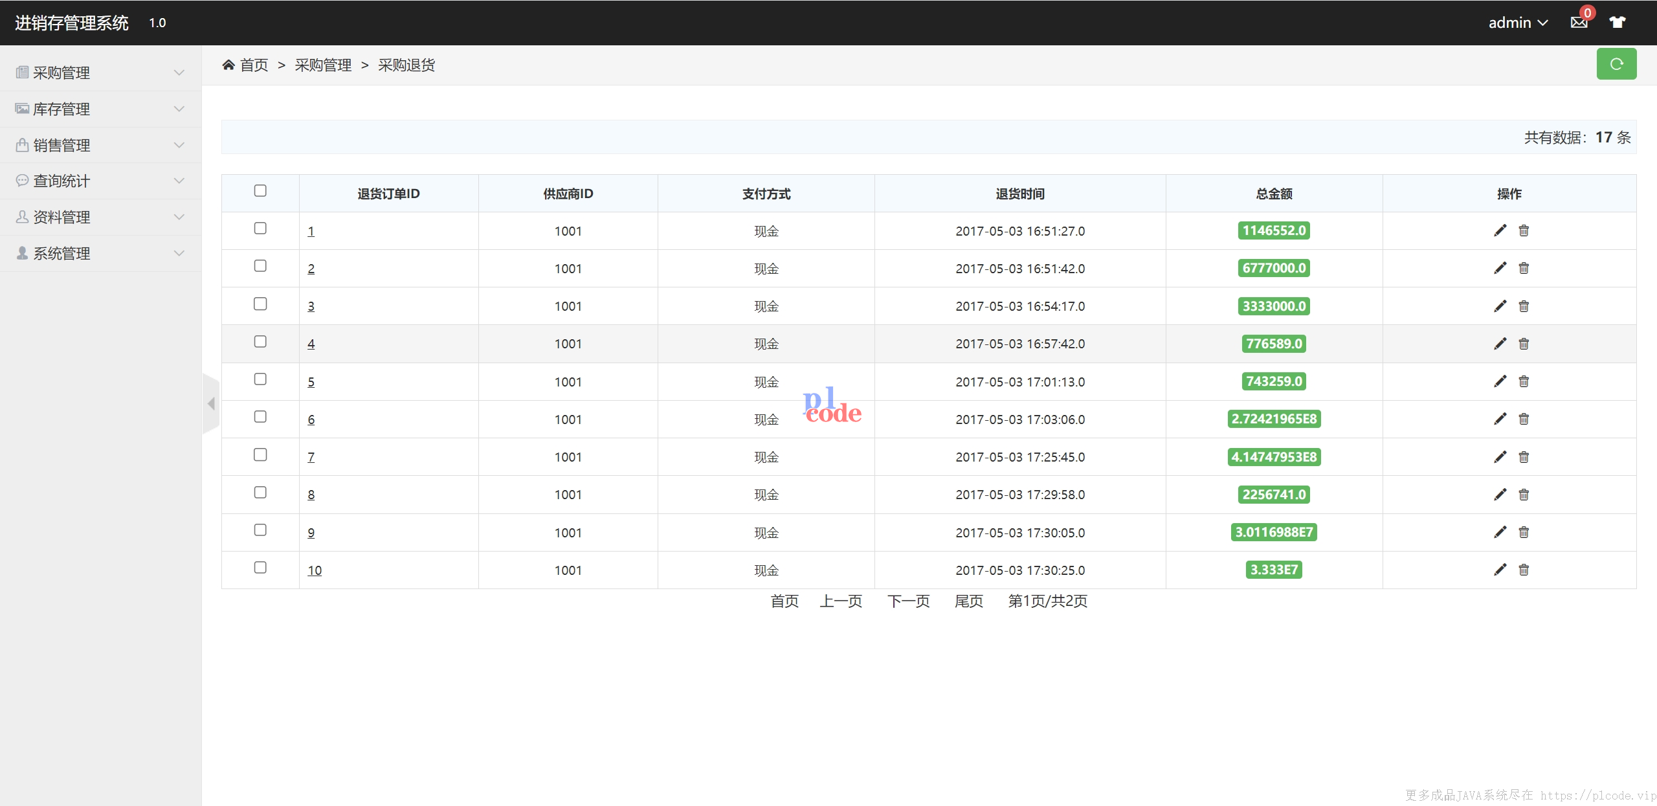Open return order ID link 1
The height and width of the screenshot is (806, 1657).
311,231
